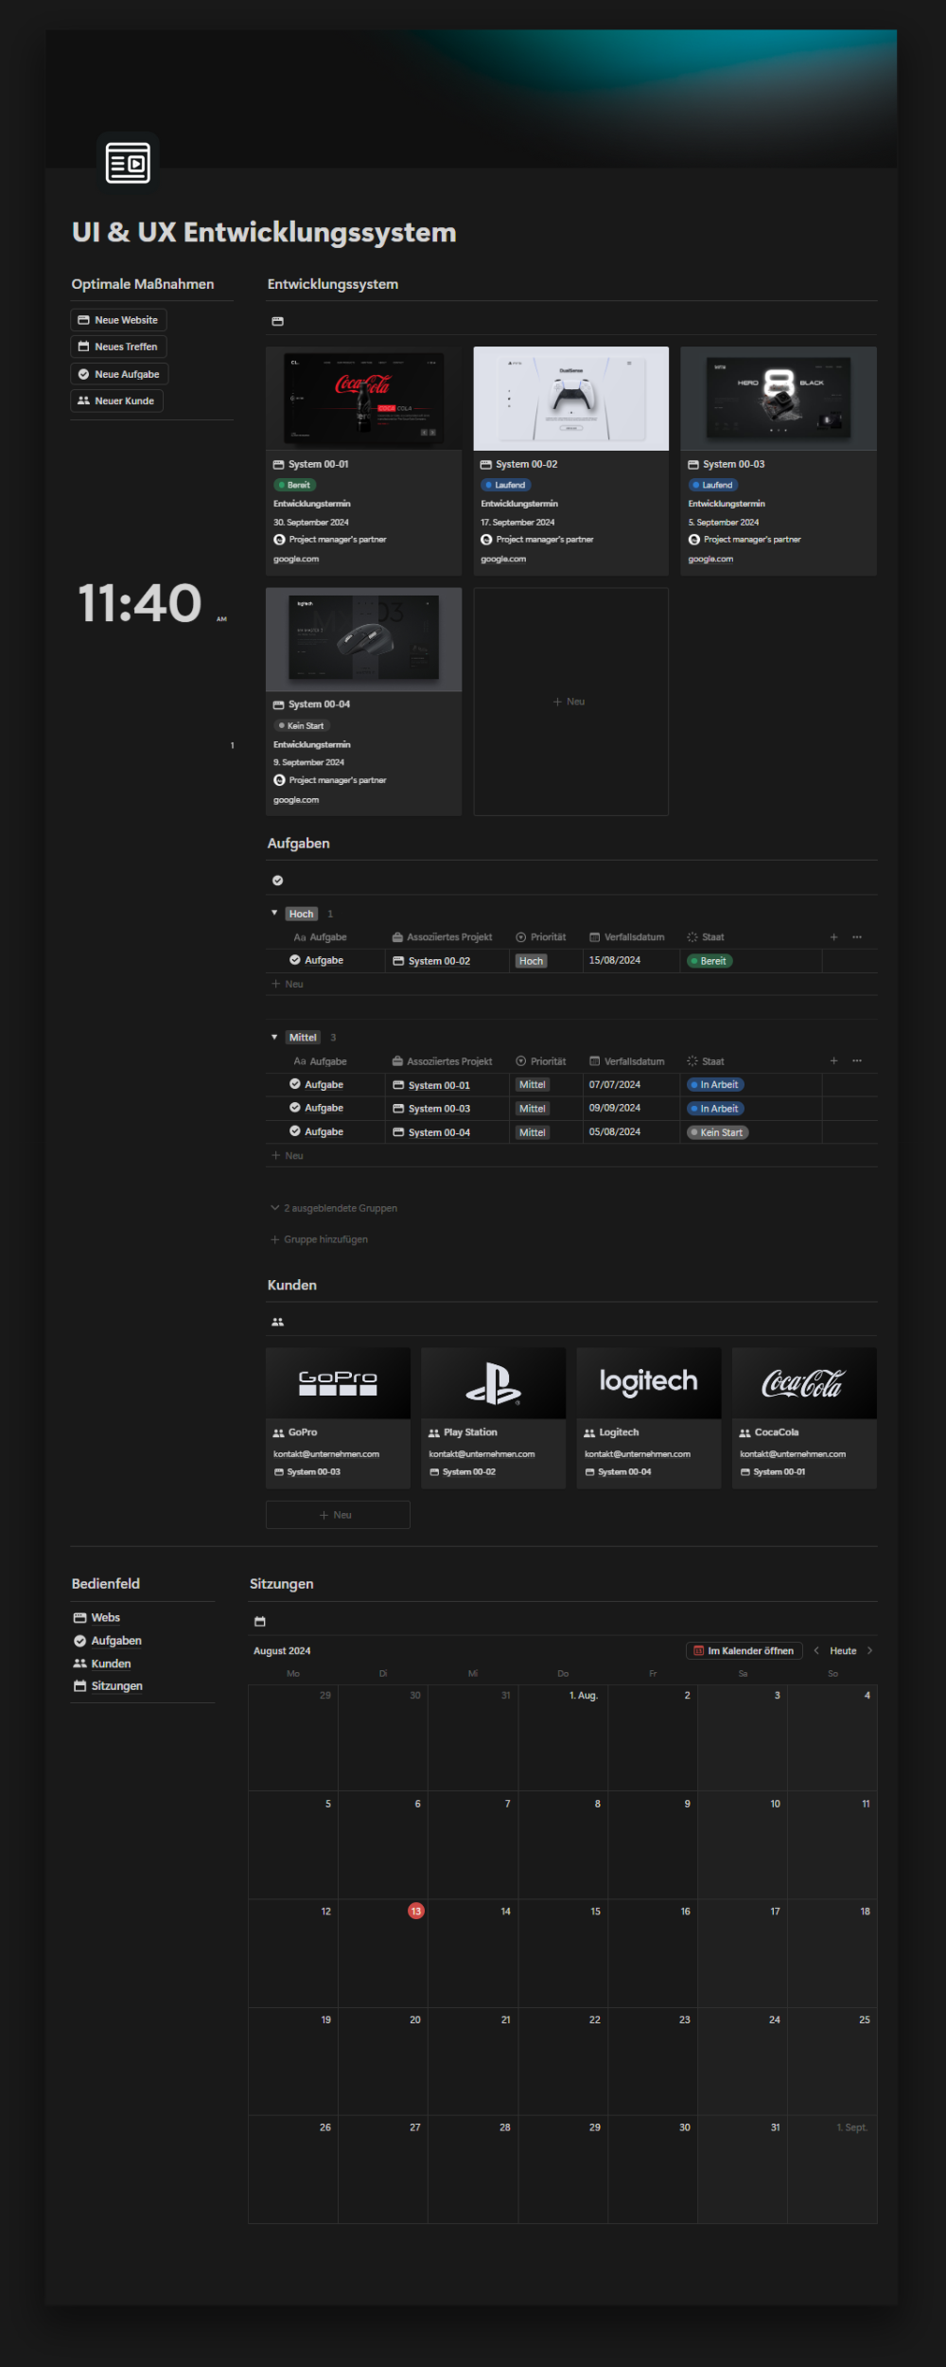The height and width of the screenshot is (2367, 946).
Task: Open the System 00-02 controller gallery card
Action: point(570,461)
